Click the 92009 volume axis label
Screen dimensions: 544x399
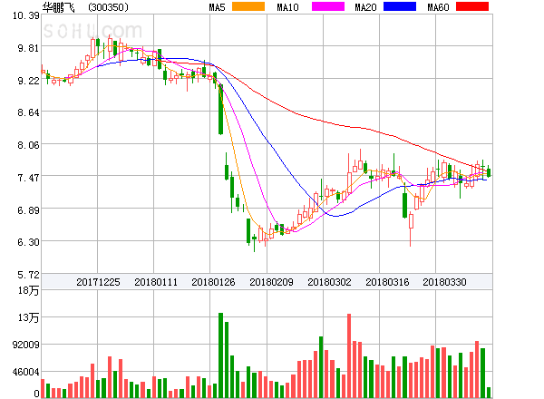[x=26, y=345]
